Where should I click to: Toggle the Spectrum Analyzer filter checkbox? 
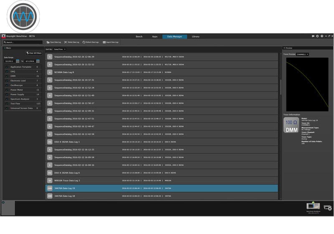click(x=7, y=99)
